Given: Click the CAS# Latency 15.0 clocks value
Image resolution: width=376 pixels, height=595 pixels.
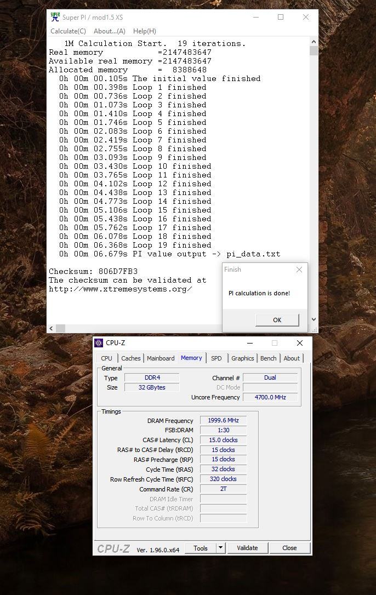Looking at the screenshot, I should click(223, 440).
